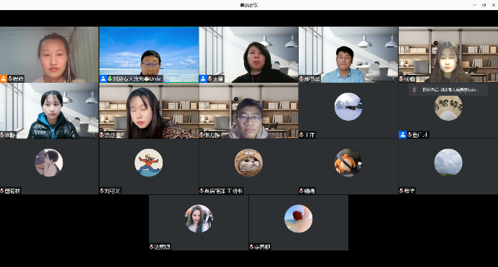Image resolution: width=498 pixels, height=267 pixels.
Task: Select the running cartoon figure avatar
Action: [x=149, y=163]
